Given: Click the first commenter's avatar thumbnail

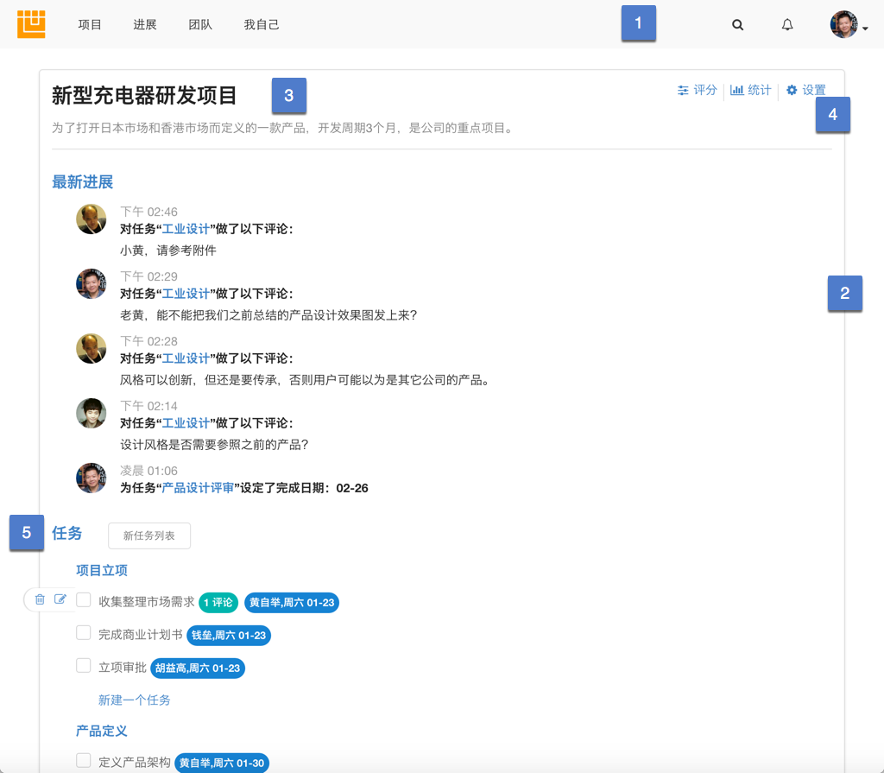Looking at the screenshot, I should 91,219.
